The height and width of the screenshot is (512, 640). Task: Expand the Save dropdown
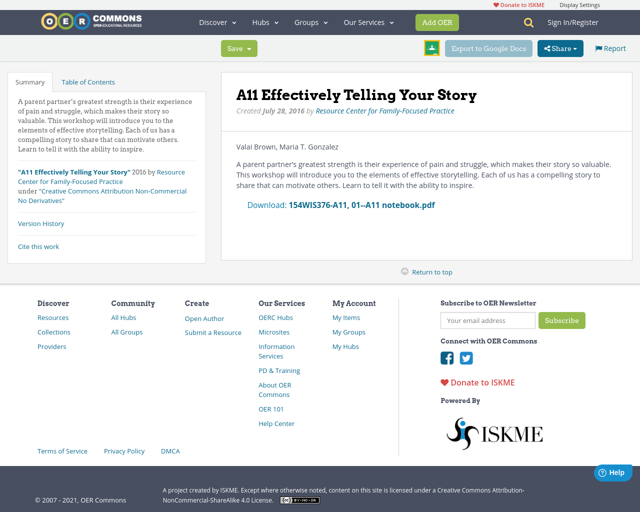[x=239, y=48]
